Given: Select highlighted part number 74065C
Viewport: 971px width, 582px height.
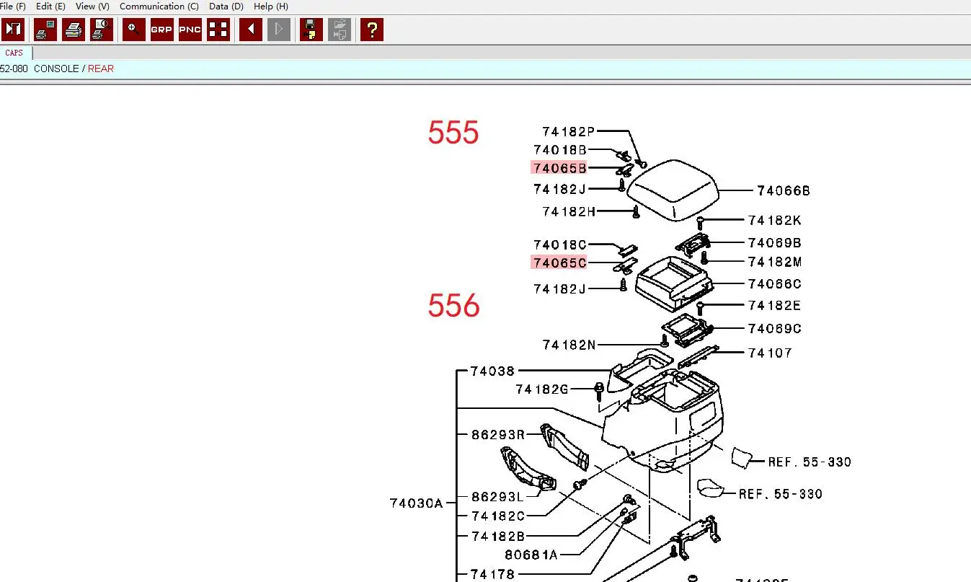Looking at the screenshot, I should (559, 263).
